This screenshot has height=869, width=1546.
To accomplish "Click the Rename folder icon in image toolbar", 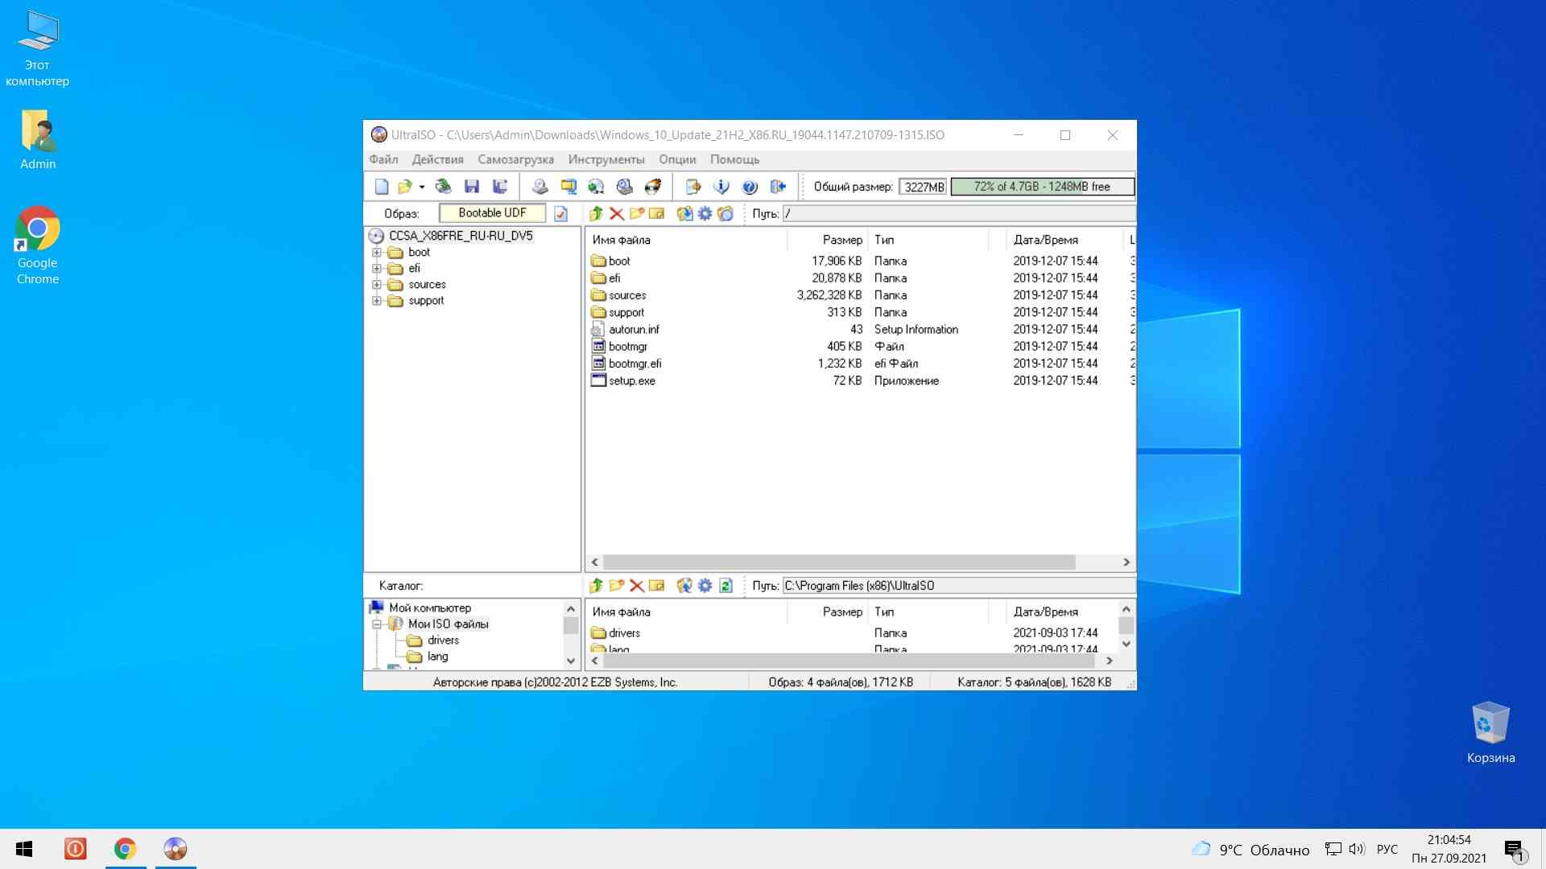I will (657, 213).
